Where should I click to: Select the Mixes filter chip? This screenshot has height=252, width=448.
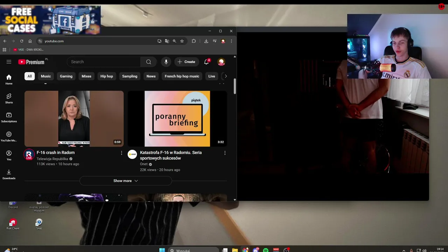[x=86, y=76]
